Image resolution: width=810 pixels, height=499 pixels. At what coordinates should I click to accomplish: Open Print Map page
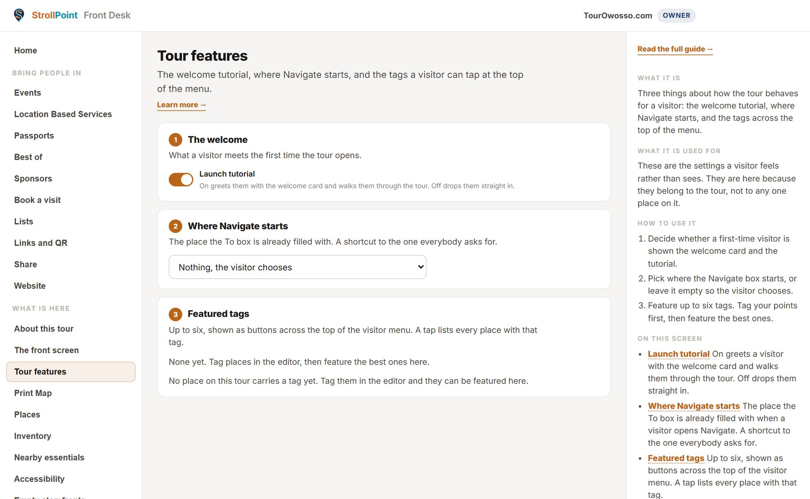[33, 393]
